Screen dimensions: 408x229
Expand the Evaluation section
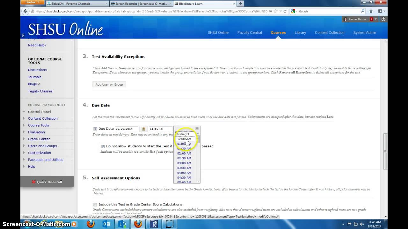(x=24, y=132)
